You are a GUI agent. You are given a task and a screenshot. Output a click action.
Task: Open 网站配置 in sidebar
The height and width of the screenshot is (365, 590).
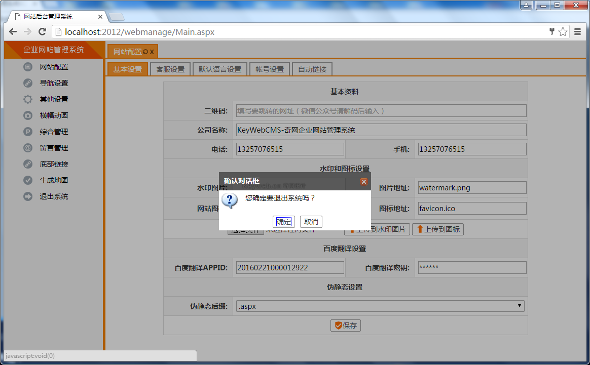click(54, 67)
